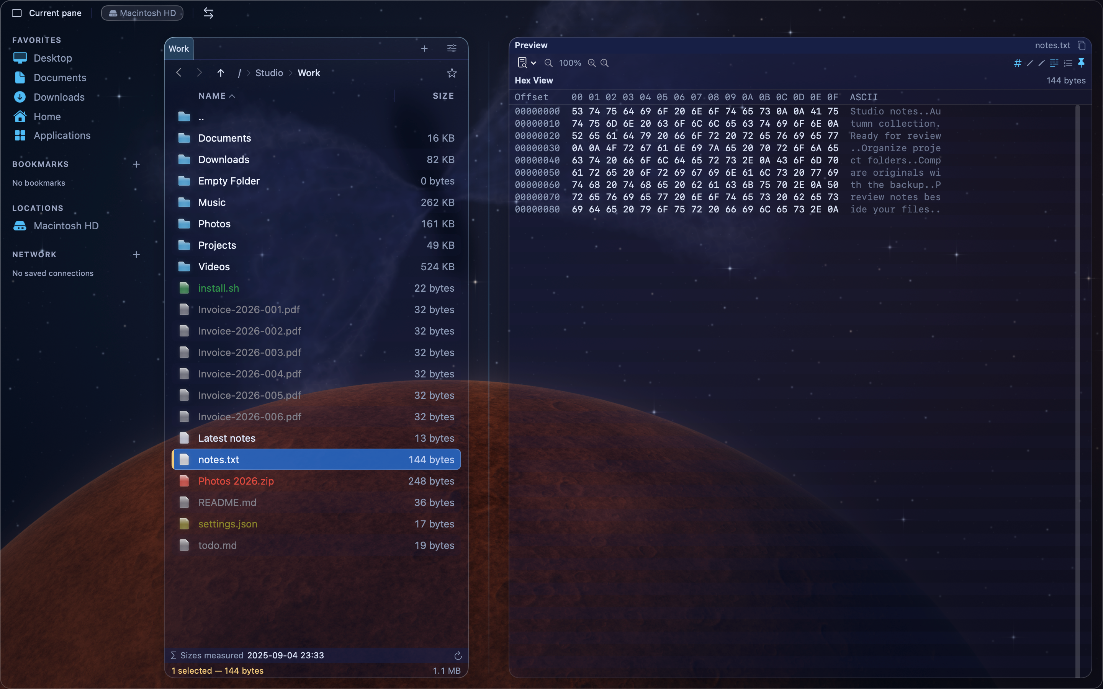Select the Projects folder
The width and height of the screenshot is (1103, 689).
(x=316, y=245)
